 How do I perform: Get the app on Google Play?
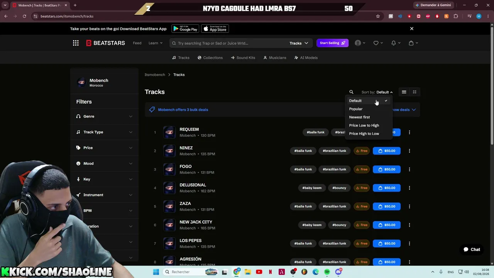[185, 29]
